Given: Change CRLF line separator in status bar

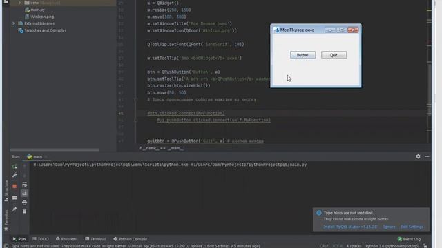Looking at the screenshot, I should (x=324, y=246).
